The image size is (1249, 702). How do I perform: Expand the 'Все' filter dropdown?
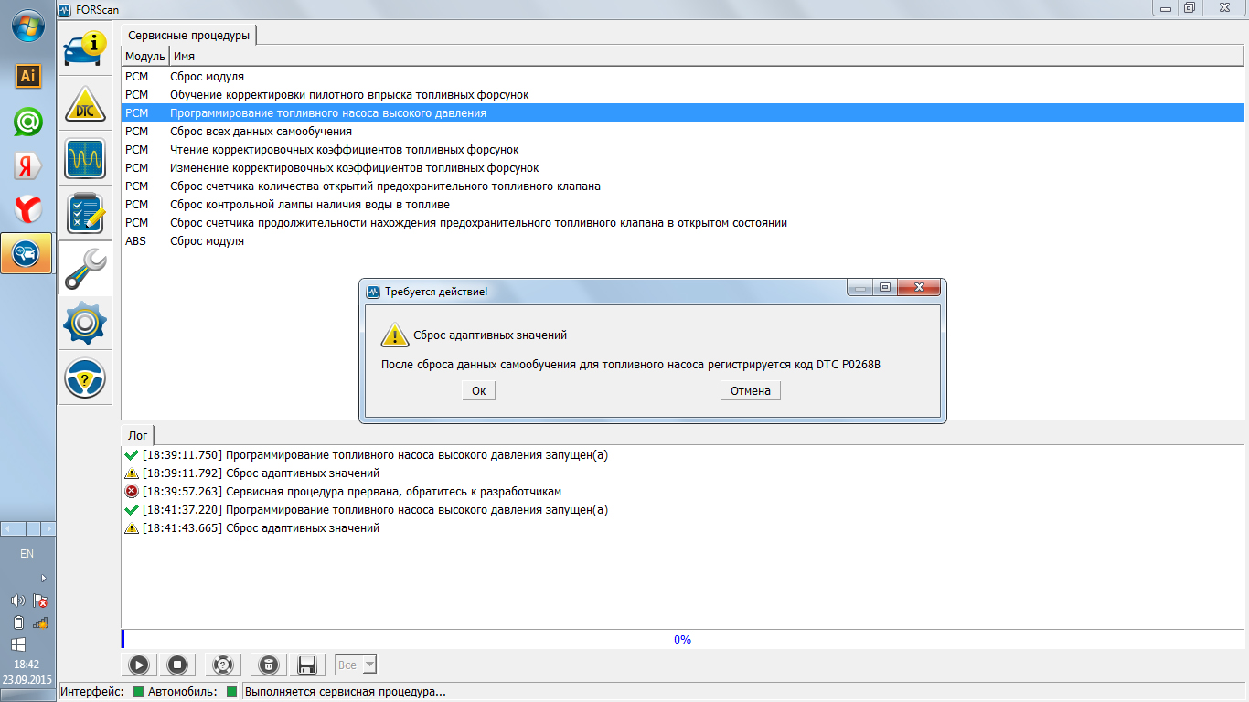pos(356,665)
